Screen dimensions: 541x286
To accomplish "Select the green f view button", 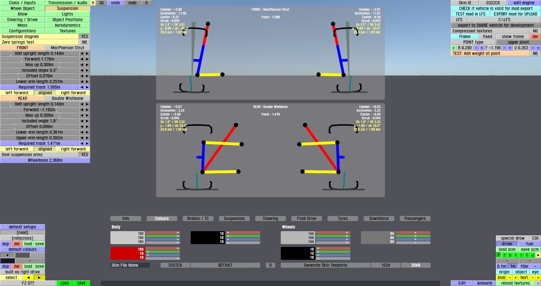I will click(x=504, y=255).
